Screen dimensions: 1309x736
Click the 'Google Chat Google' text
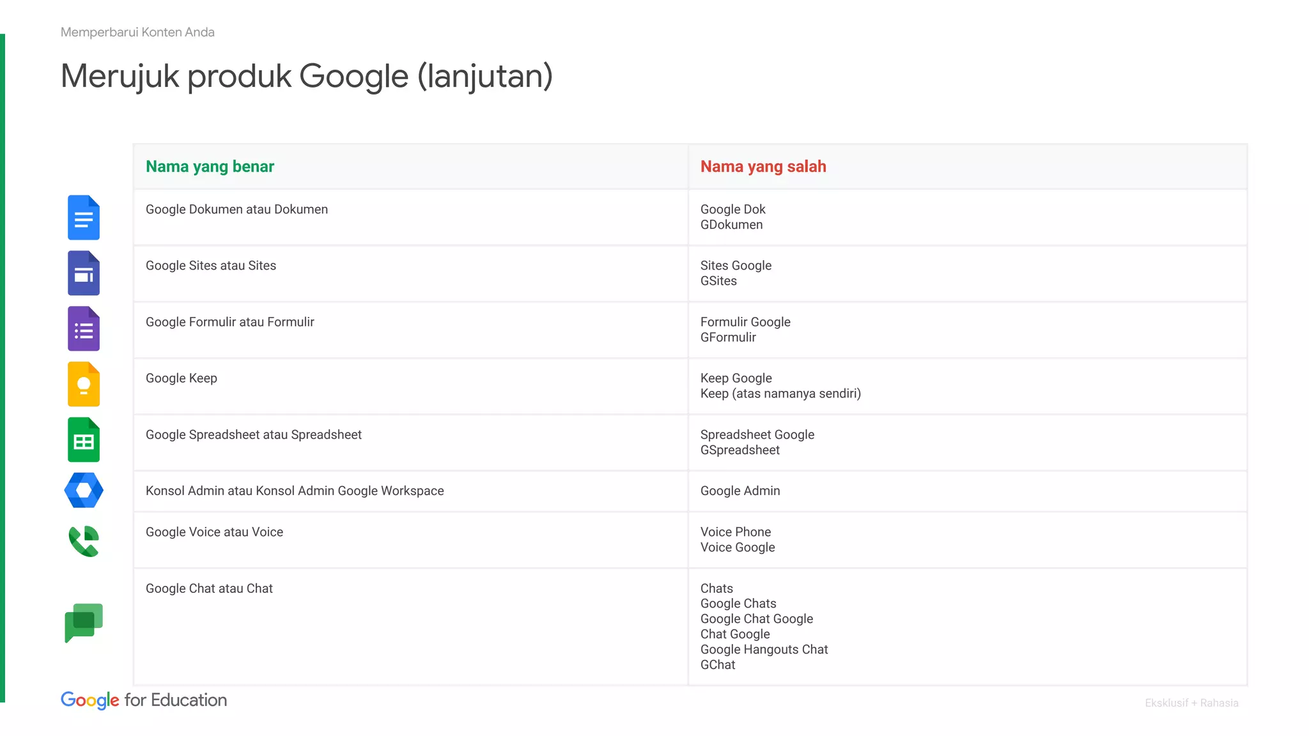(757, 619)
